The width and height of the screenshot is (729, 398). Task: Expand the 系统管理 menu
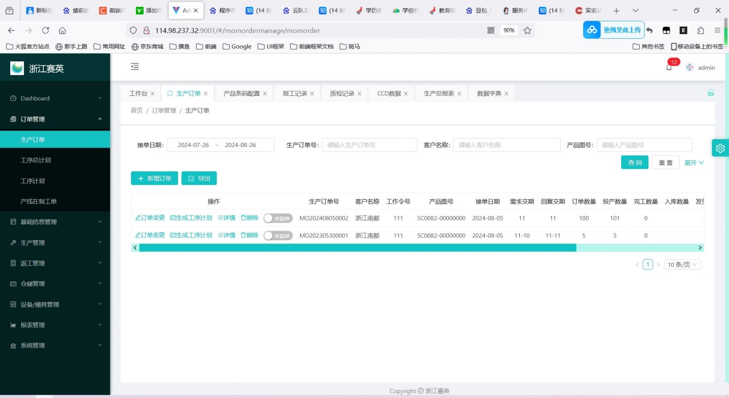tap(55, 346)
